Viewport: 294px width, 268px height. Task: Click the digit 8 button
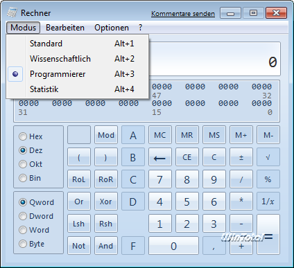pos(187,179)
